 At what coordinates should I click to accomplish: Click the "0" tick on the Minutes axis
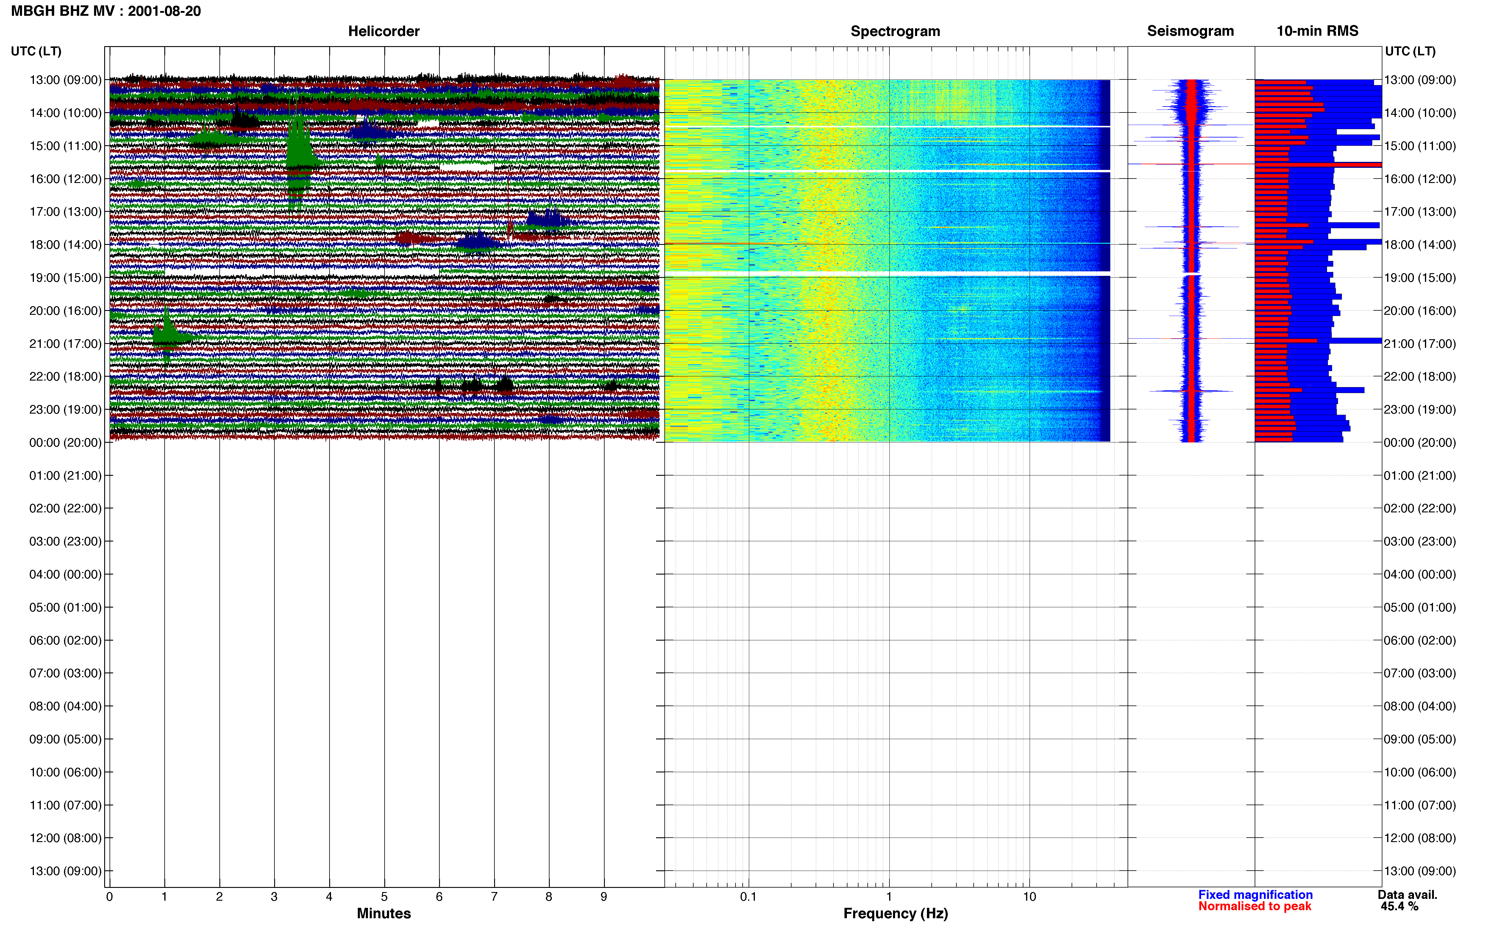[109, 896]
